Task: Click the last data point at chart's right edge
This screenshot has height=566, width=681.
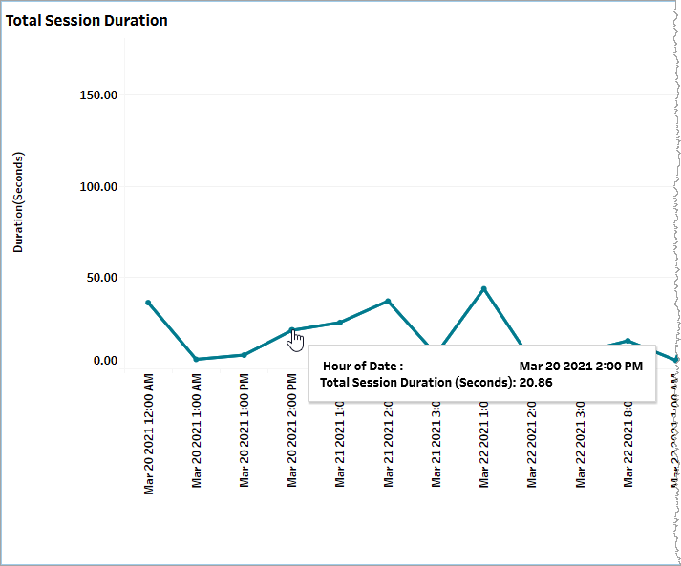Action: click(x=675, y=360)
